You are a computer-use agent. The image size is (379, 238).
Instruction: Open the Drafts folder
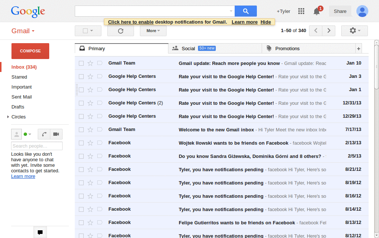point(18,107)
